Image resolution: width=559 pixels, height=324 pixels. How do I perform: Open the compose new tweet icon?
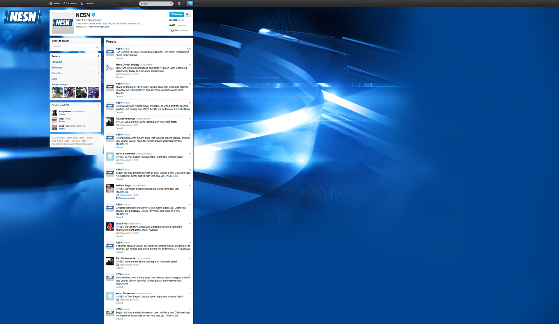point(190,3)
